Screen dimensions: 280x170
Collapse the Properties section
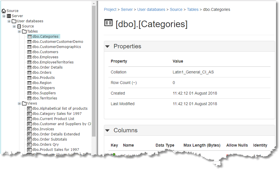(108, 46)
